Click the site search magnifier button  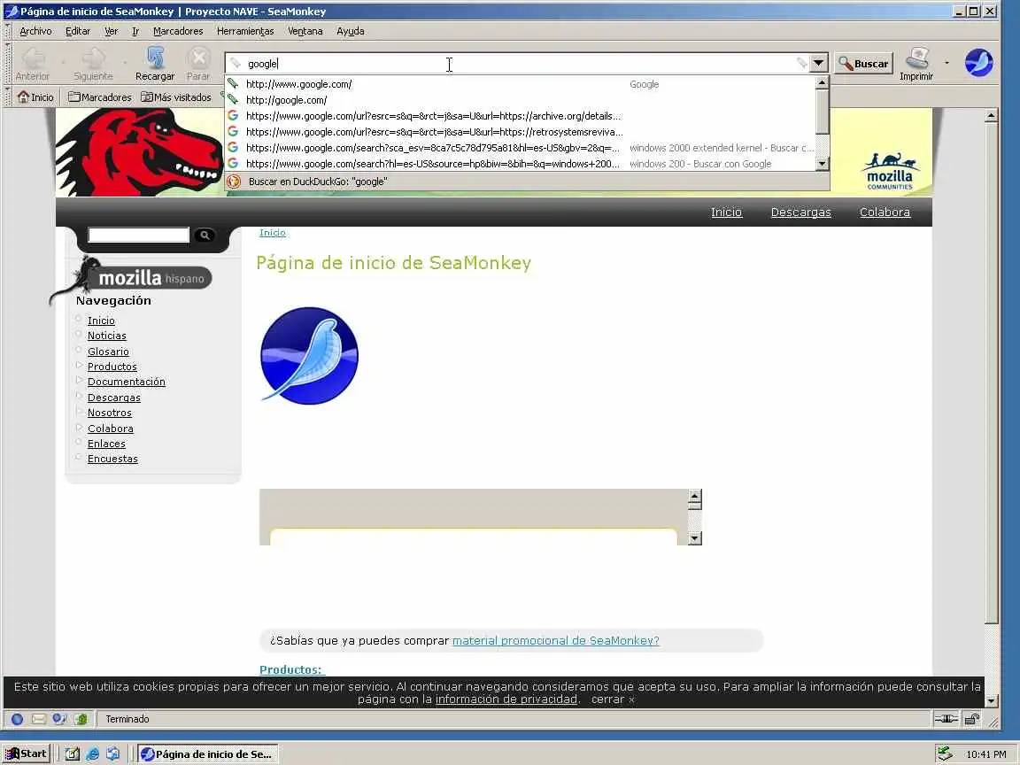coord(205,235)
